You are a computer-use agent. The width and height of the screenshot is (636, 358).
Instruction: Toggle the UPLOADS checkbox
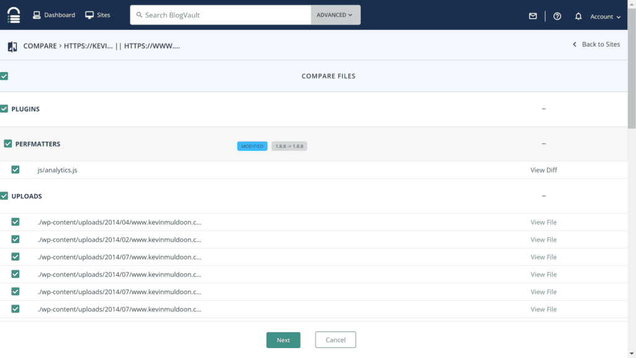(x=4, y=196)
